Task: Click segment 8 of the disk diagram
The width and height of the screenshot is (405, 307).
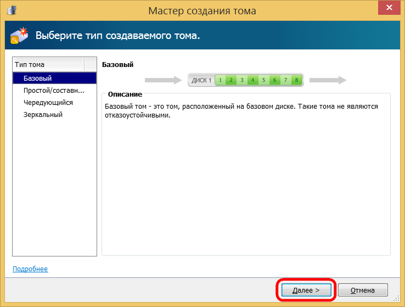Action: 296,80
